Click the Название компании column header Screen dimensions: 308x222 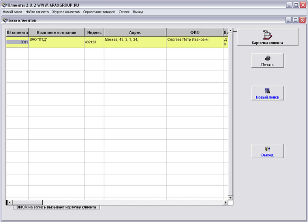(56, 32)
